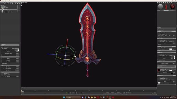The image size is (177, 99).
Task: Open the View menu
Action: pyautogui.click(x=6, y=2)
